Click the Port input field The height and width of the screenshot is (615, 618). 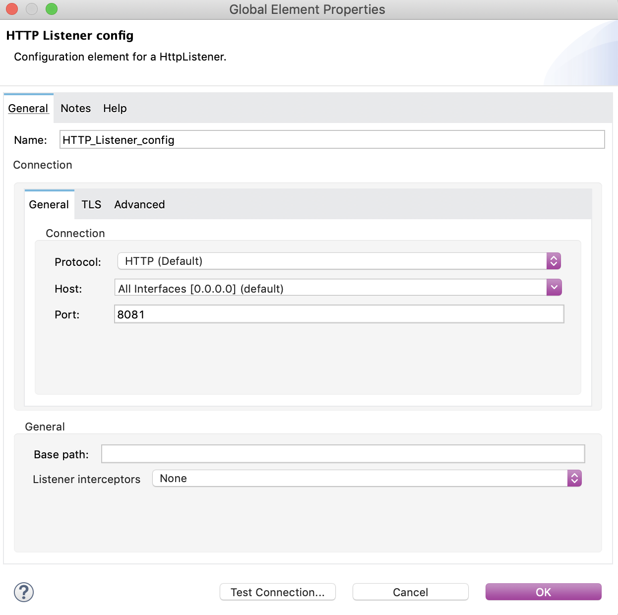pos(338,314)
